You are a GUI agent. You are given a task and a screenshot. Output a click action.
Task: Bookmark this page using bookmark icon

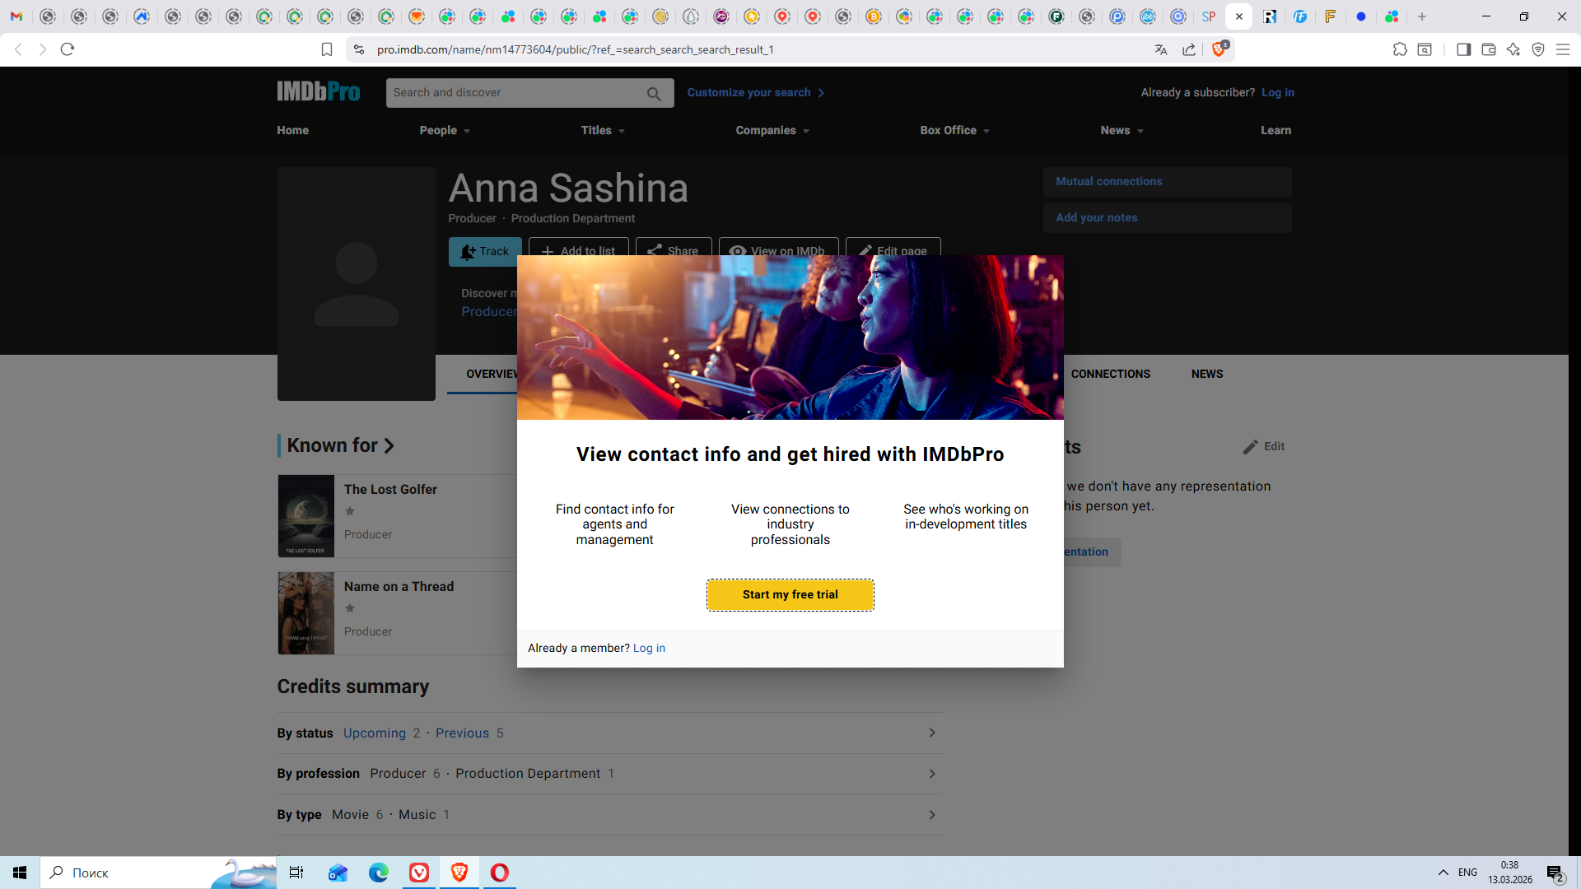tap(327, 49)
